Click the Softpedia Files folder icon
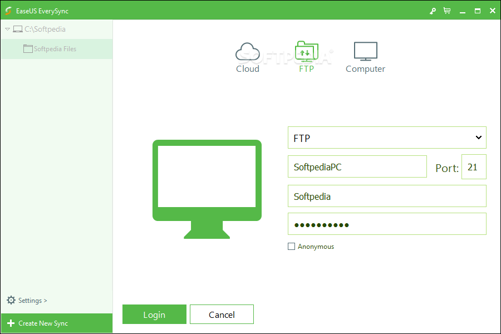The width and height of the screenshot is (501, 334). click(28, 48)
